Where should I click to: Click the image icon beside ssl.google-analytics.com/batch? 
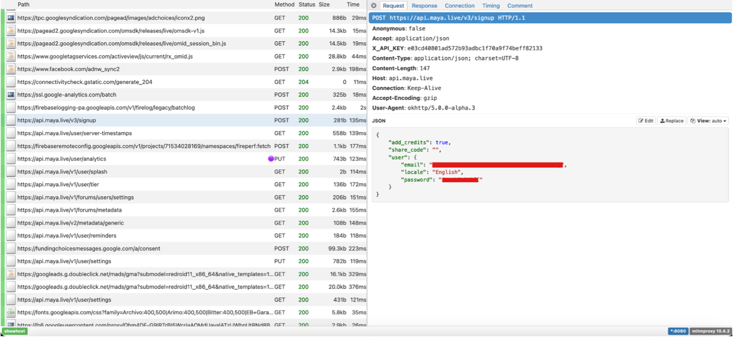click(x=11, y=95)
